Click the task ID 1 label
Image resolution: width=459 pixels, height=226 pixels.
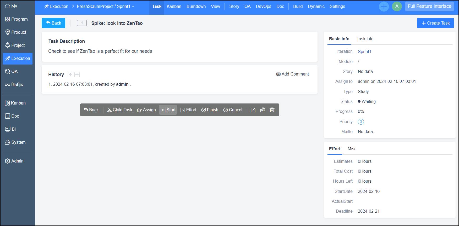click(82, 23)
